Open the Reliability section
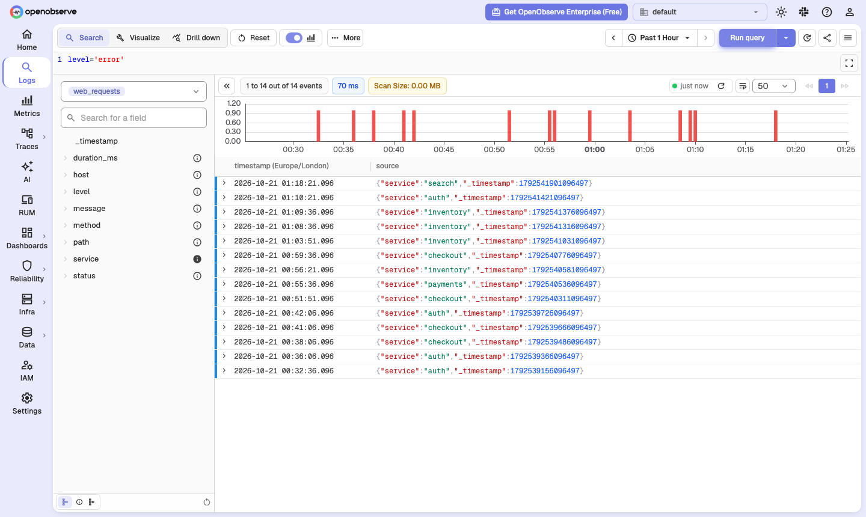This screenshot has width=866, height=517. coord(27,271)
